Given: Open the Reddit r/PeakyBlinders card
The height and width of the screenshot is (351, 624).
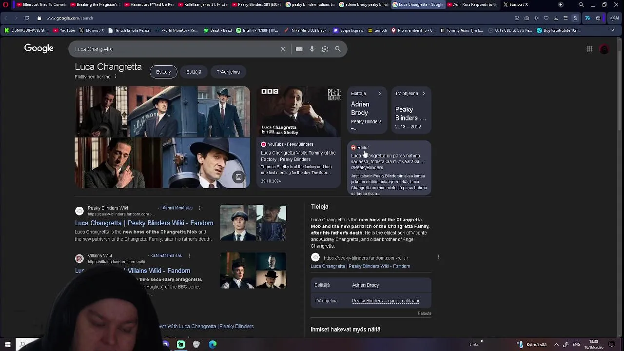Looking at the screenshot, I should (389, 168).
